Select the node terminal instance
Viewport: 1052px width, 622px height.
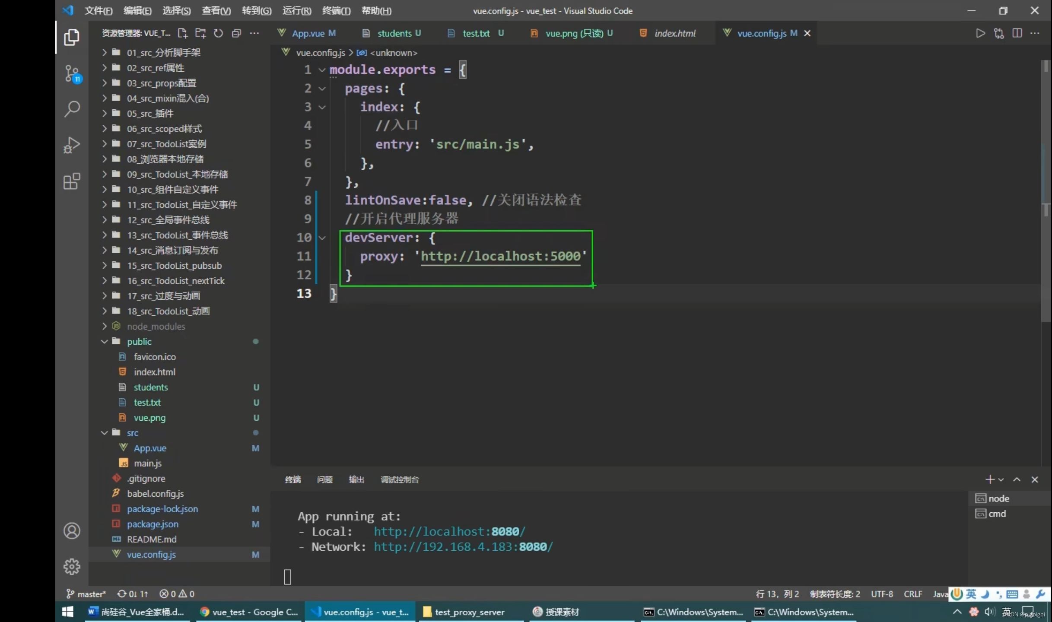(x=1009, y=498)
